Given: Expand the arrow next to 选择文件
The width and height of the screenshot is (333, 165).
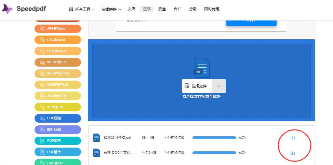Looking at the screenshot, I should (x=219, y=86).
